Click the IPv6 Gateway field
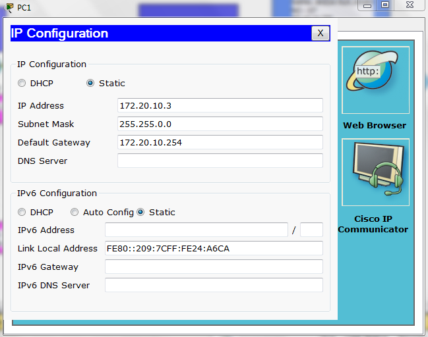 point(214,267)
